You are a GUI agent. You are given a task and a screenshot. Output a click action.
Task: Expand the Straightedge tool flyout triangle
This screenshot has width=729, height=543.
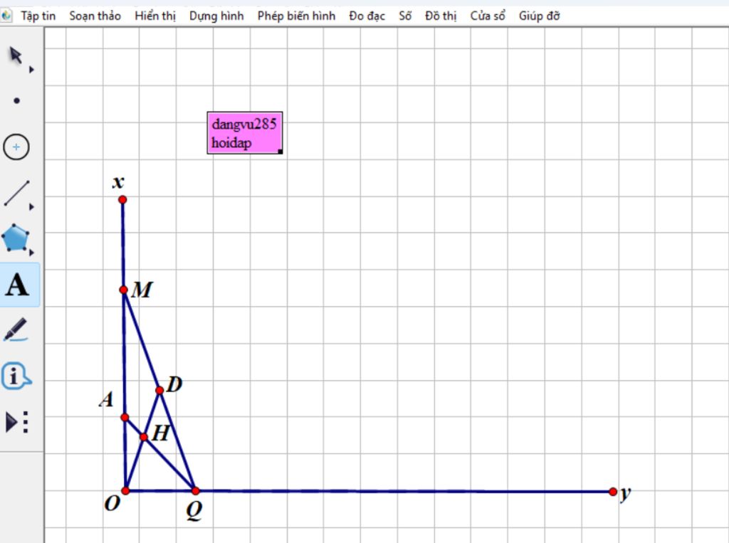(x=31, y=207)
